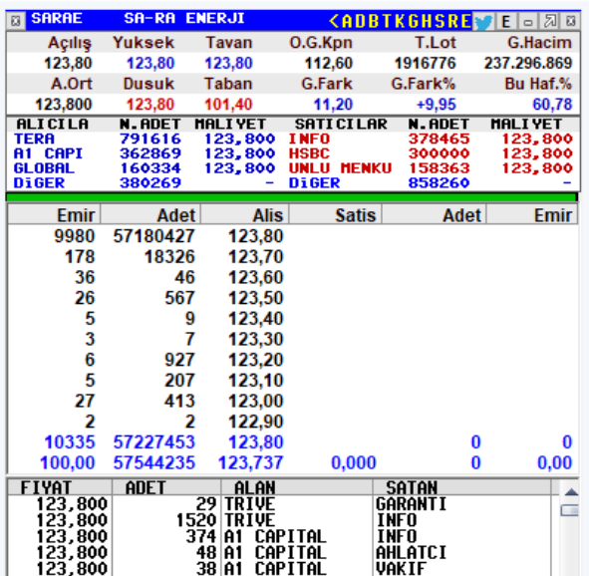Click the Taban value 101,40
This screenshot has height=576, width=589.
click(228, 105)
